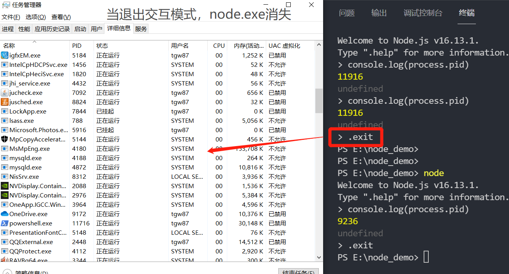509x274 pixels.
Task: Click the 已挂起 status of LockApp.exe
Action: pyautogui.click(x=105, y=111)
